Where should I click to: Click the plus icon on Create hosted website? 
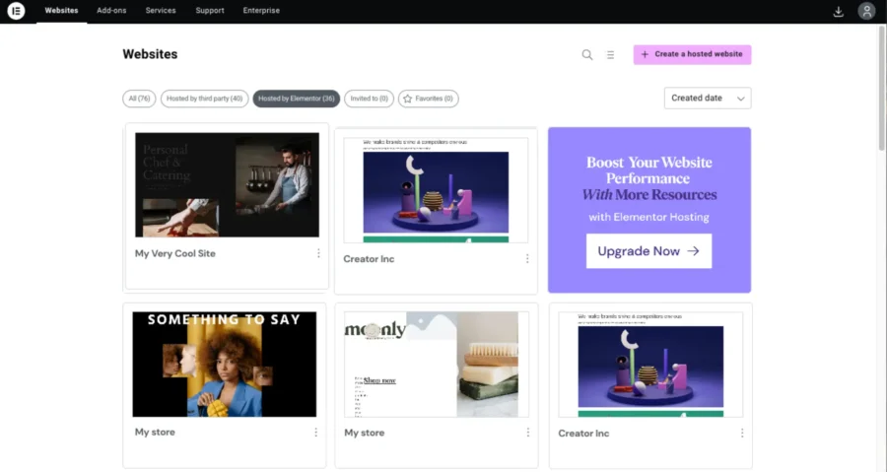tap(645, 54)
